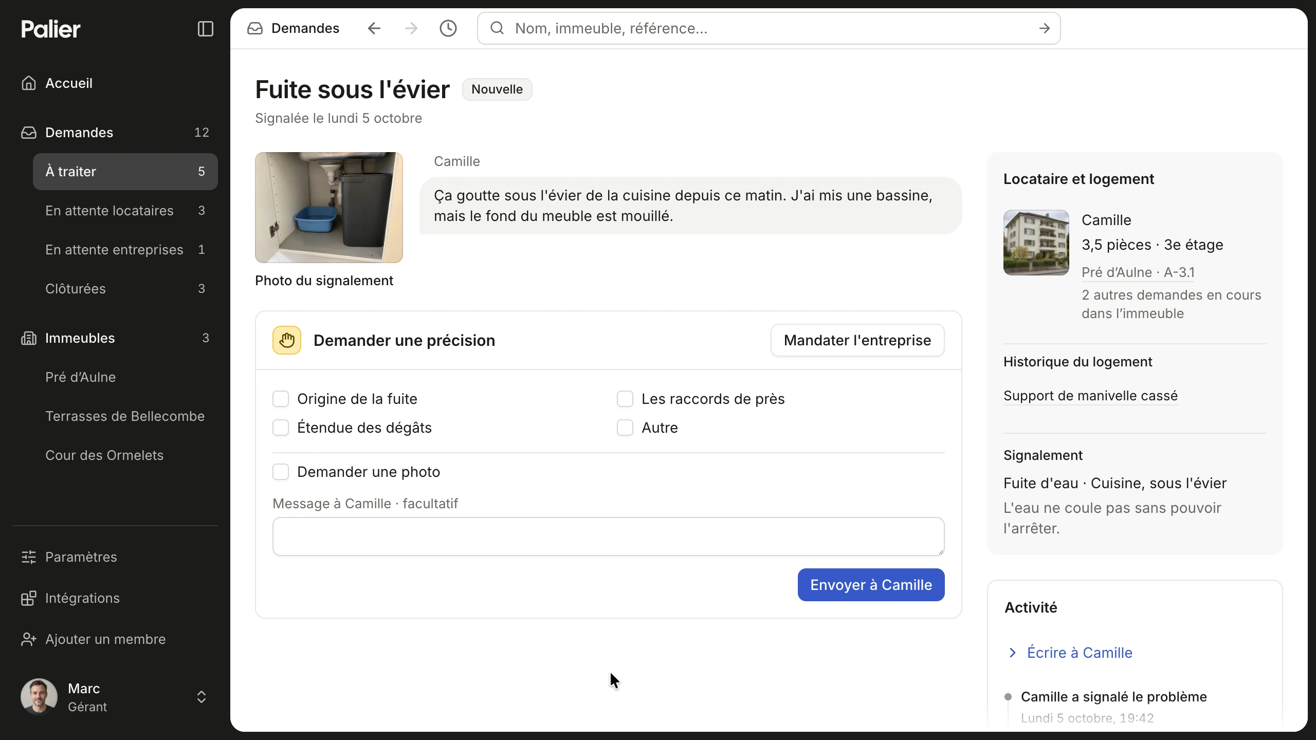
Task: Click the Immeubles building icon in sidebar
Action: pos(29,338)
